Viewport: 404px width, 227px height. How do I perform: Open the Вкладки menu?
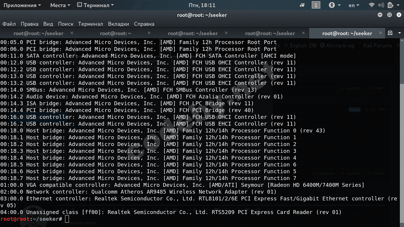coord(119,24)
